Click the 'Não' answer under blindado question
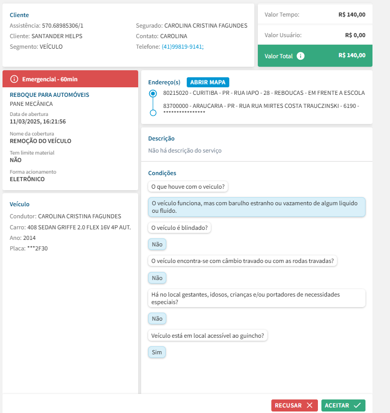Image resolution: width=390 pixels, height=413 pixels. pyautogui.click(x=157, y=244)
